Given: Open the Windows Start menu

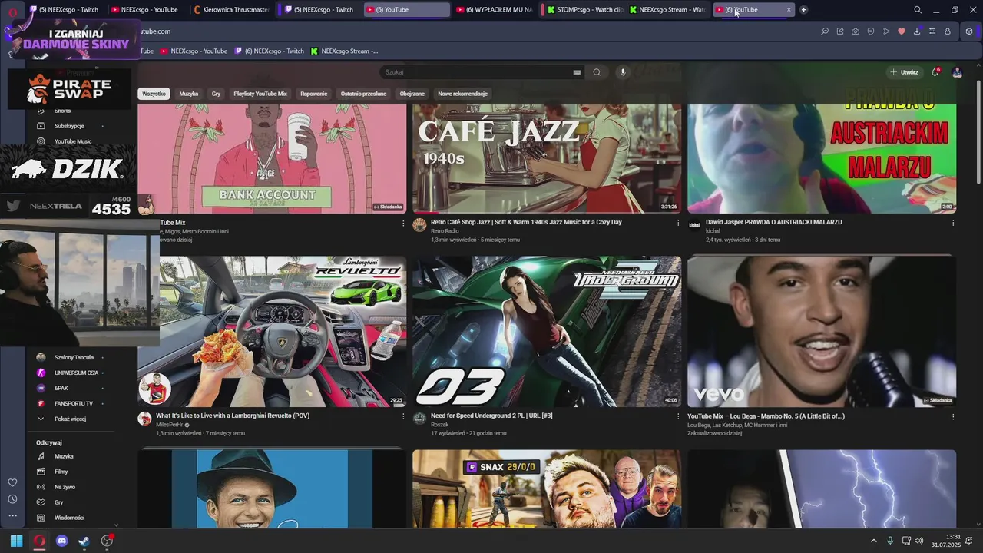Looking at the screenshot, I should [16, 541].
